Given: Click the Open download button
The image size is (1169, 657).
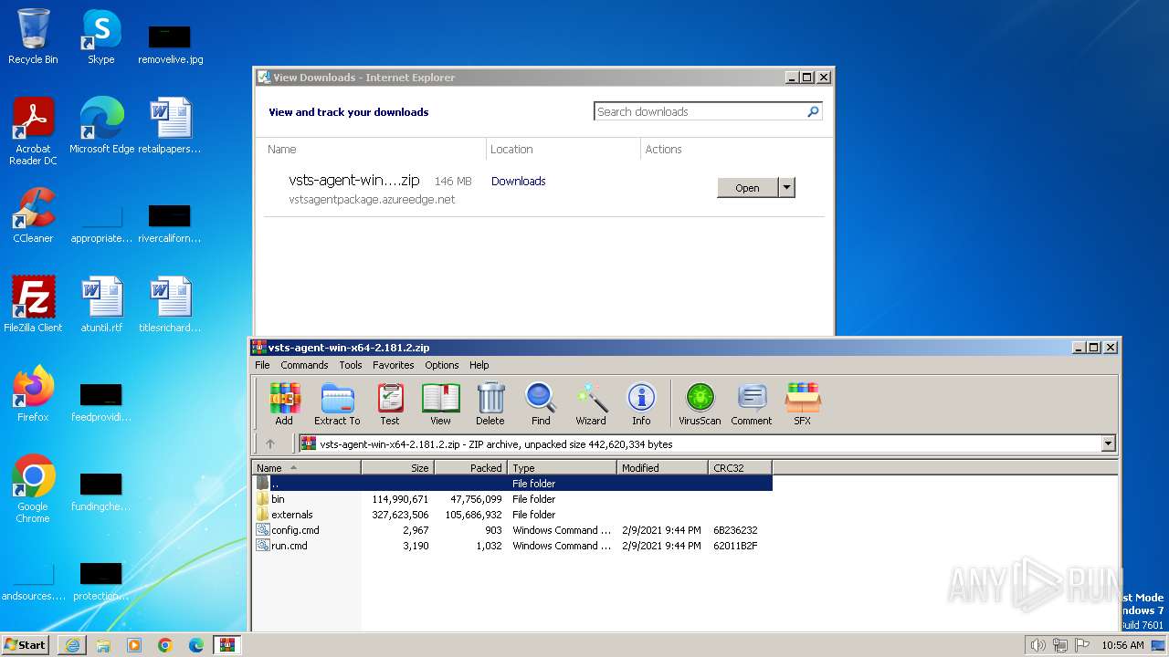Looking at the screenshot, I should 747,187.
